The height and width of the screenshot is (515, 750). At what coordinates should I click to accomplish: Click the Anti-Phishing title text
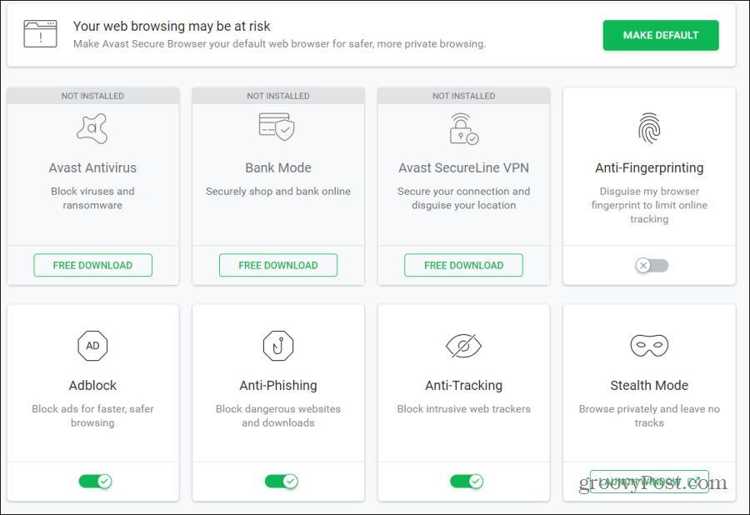(277, 385)
